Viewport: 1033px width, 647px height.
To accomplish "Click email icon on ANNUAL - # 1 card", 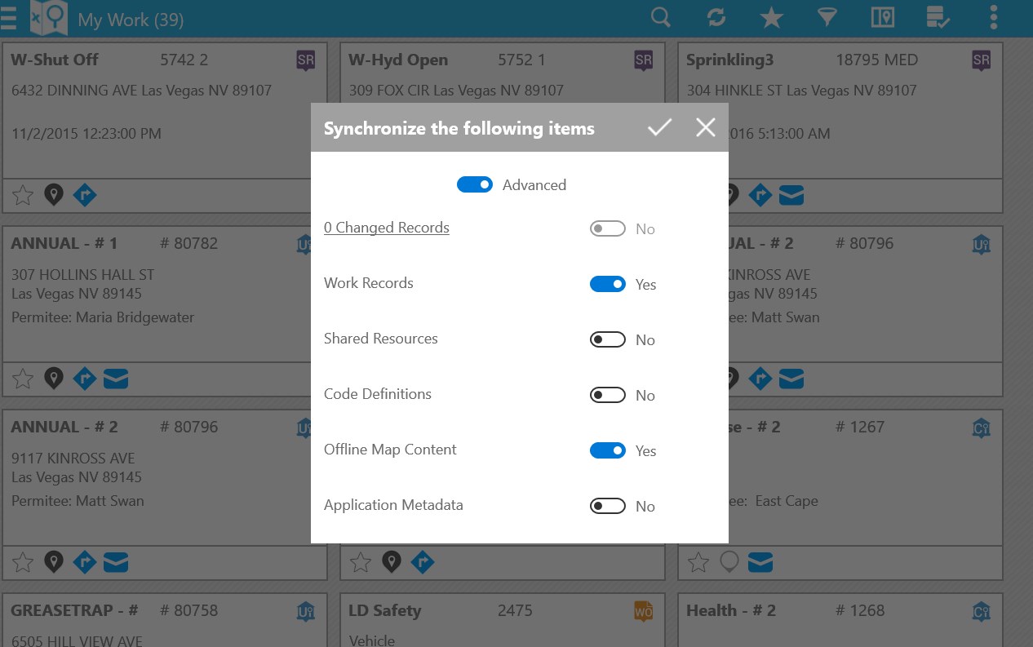I will coord(116,379).
